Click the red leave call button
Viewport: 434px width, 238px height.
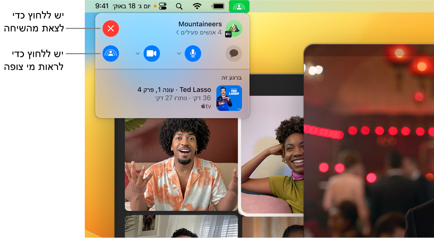pyautogui.click(x=111, y=28)
